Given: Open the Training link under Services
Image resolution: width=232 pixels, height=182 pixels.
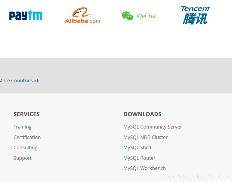Looking at the screenshot, I should pos(23,127).
